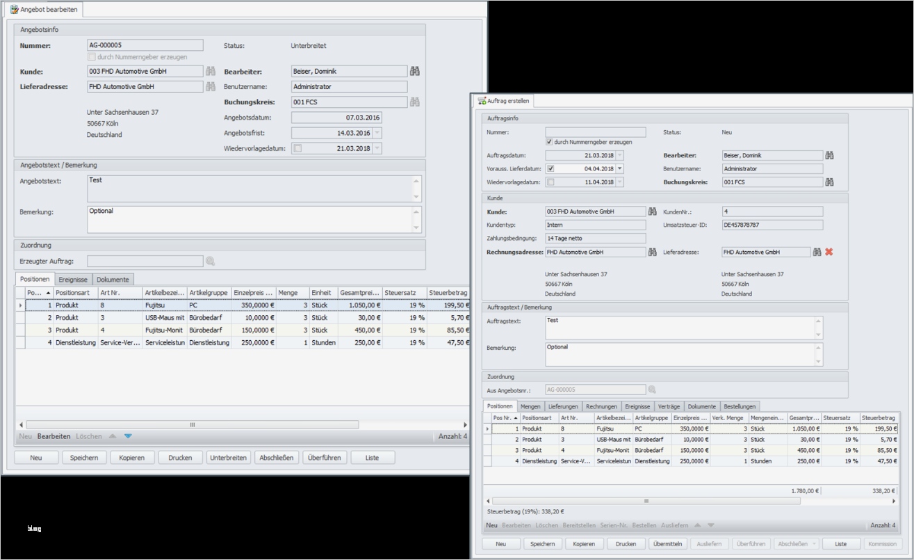Toggle 'durch Nummerngeber erzeugen' checkbox in Auftragsinfo
The width and height of the screenshot is (914, 560).
(x=550, y=142)
